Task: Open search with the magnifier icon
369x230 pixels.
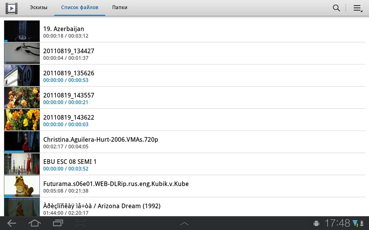Action: pos(336,8)
